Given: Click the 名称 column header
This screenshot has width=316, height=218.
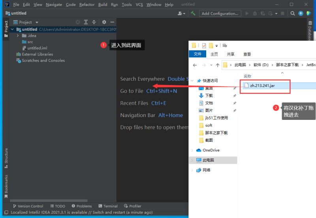Looking at the screenshot, I should click(x=248, y=76).
